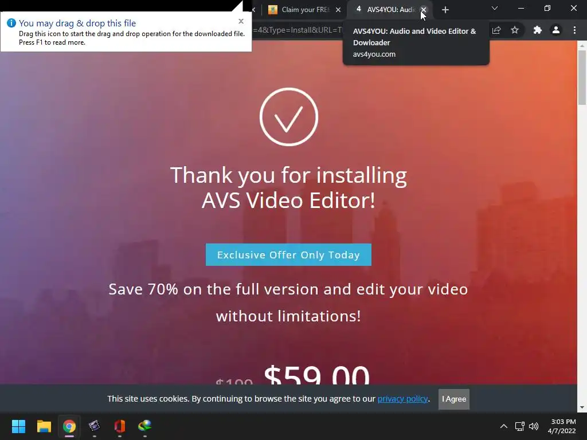Screen dimensions: 587x440
Task: Open File Explorer from the taskbar
Action: pyautogui.click(x=44, y=426)
